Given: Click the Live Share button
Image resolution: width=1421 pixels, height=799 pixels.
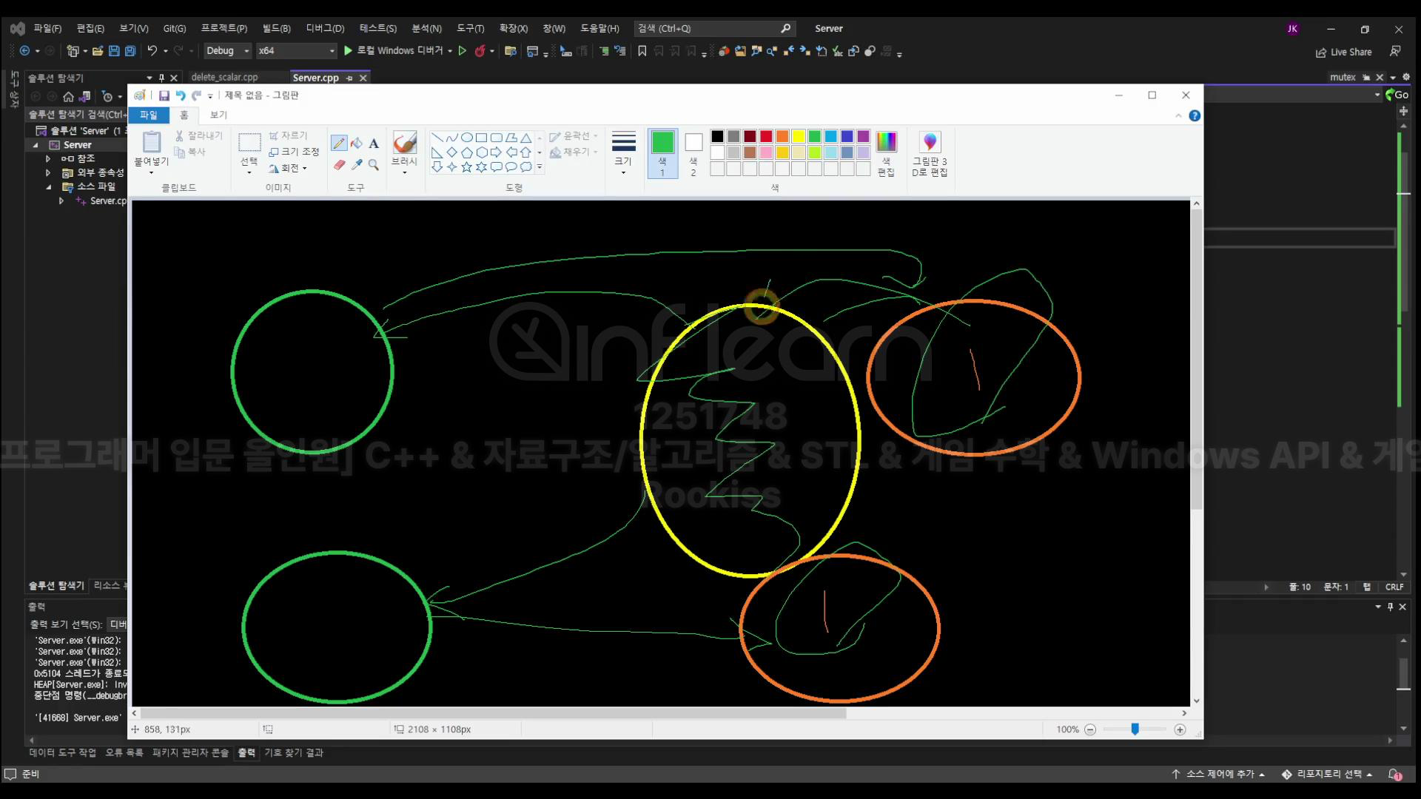Looking at the screenshot, I should point(1343,52).
